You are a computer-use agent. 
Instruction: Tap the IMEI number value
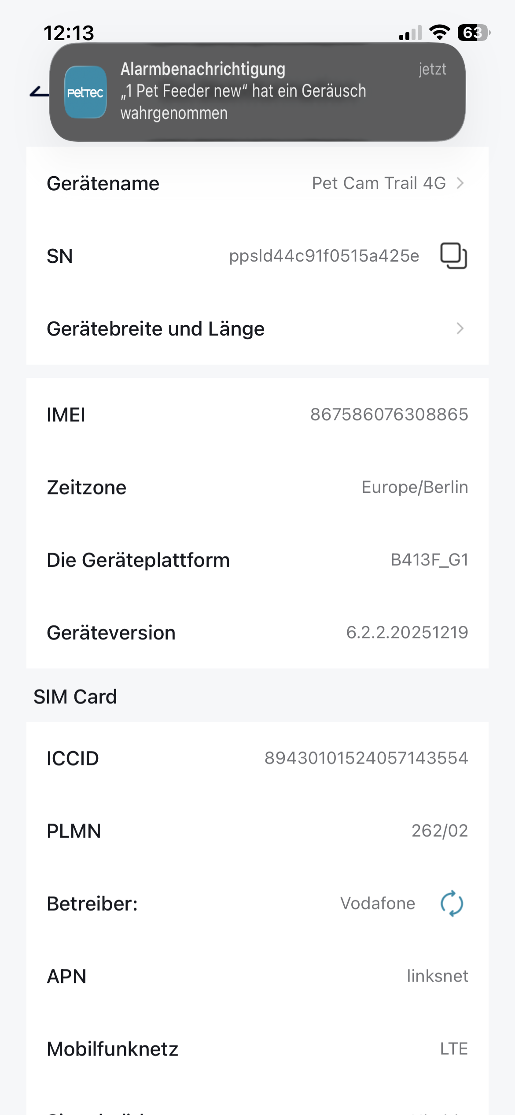(x=389, y=414)
